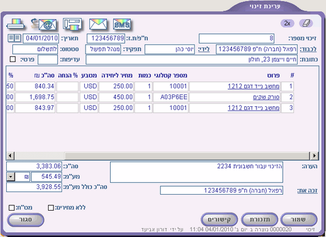Toggle the פרטי checkbox

click(13, 60)
